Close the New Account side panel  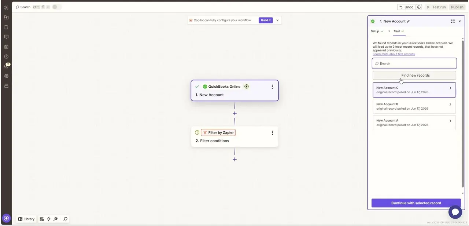point(460,21)
